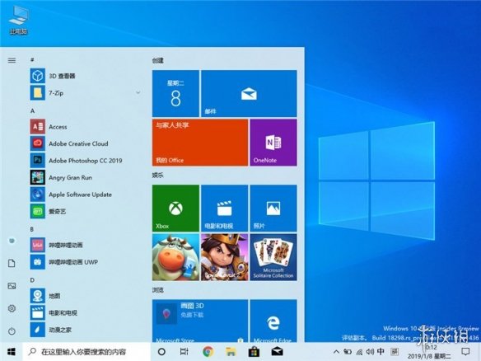Viewport: 481px width, 361px height.
Task: Click the Power button in Start
Action: 12,331
